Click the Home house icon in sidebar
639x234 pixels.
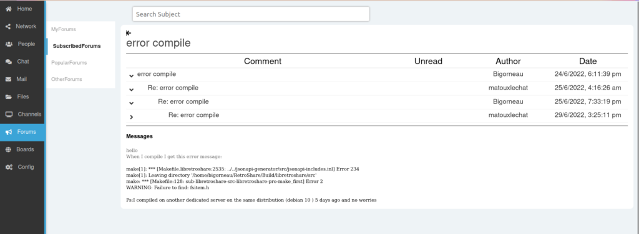[x=9, y=9]
